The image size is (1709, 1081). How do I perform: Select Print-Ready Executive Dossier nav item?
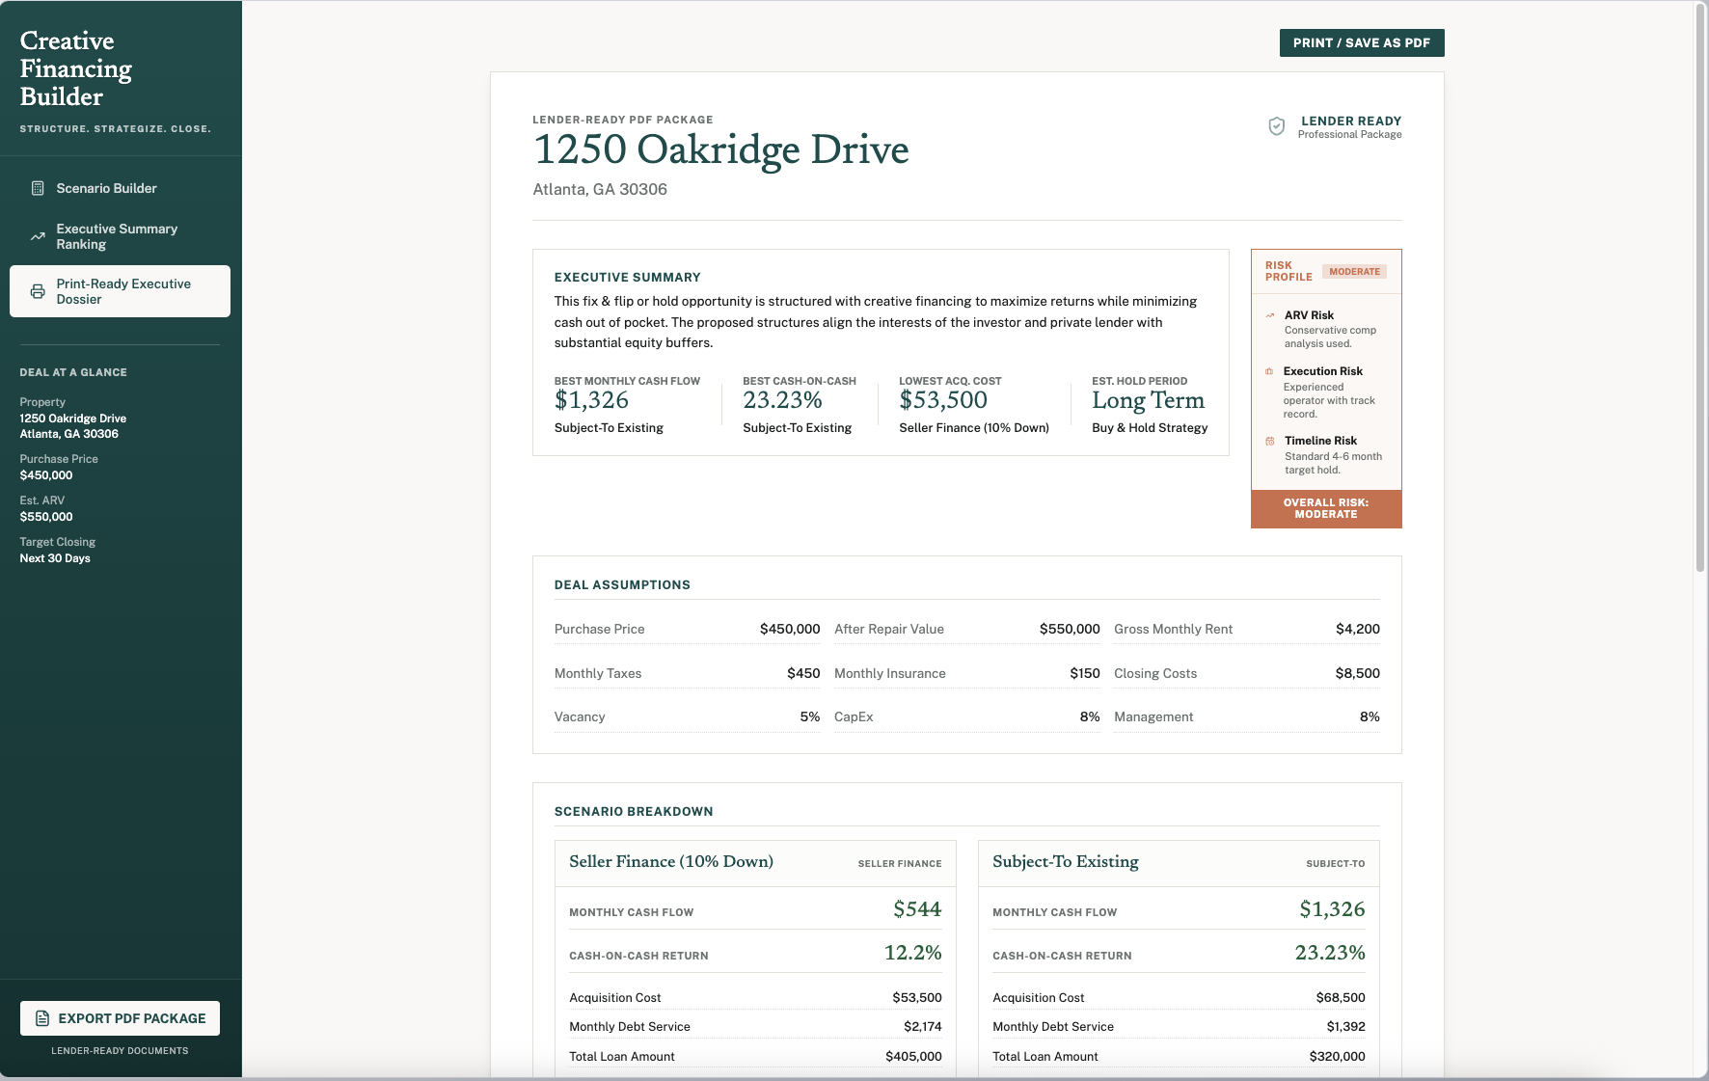coord(120,291)
